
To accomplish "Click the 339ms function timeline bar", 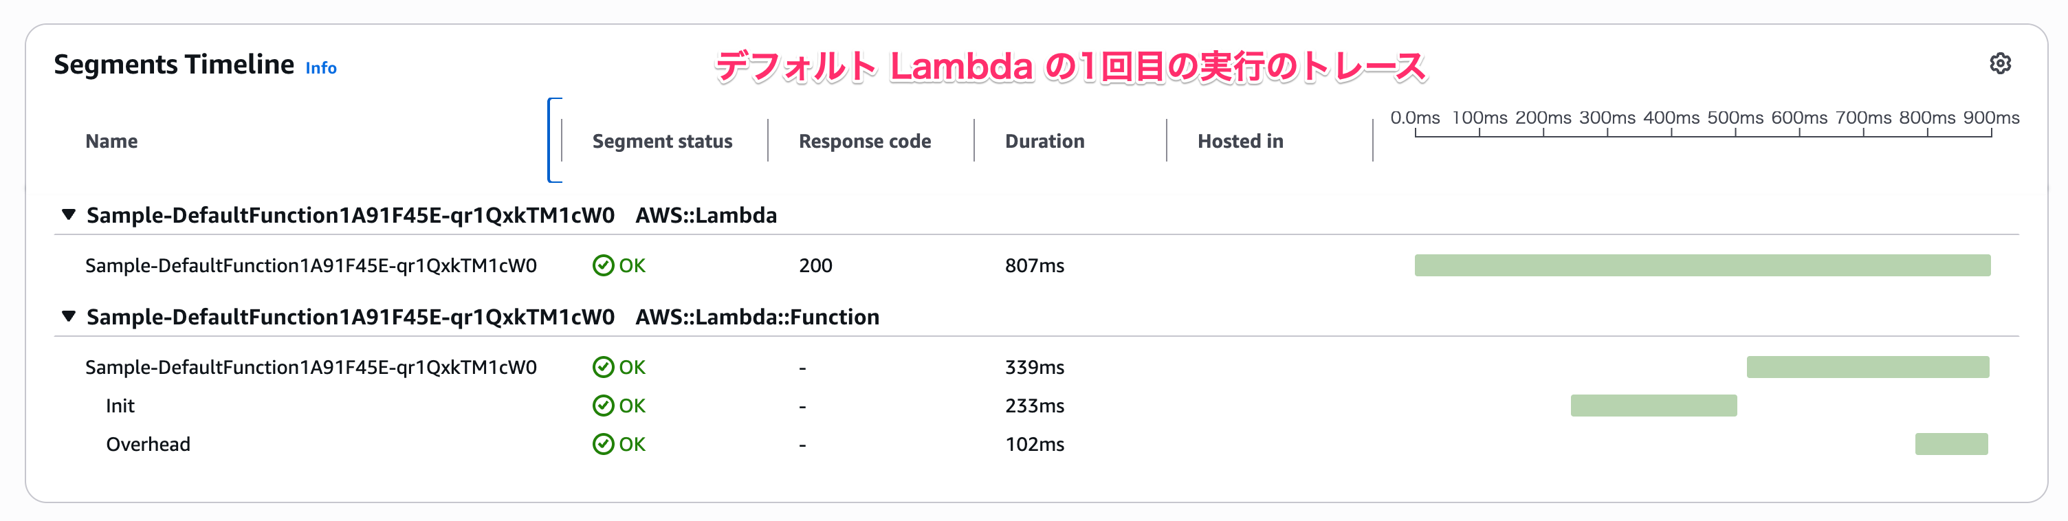I will [x=1867, y=367].
